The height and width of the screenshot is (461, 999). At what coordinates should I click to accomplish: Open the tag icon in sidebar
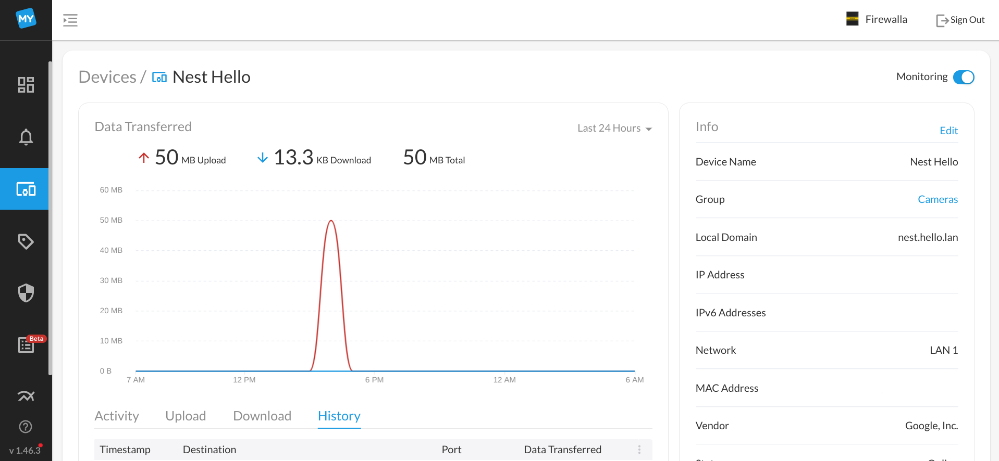click(x=26, y=241)
